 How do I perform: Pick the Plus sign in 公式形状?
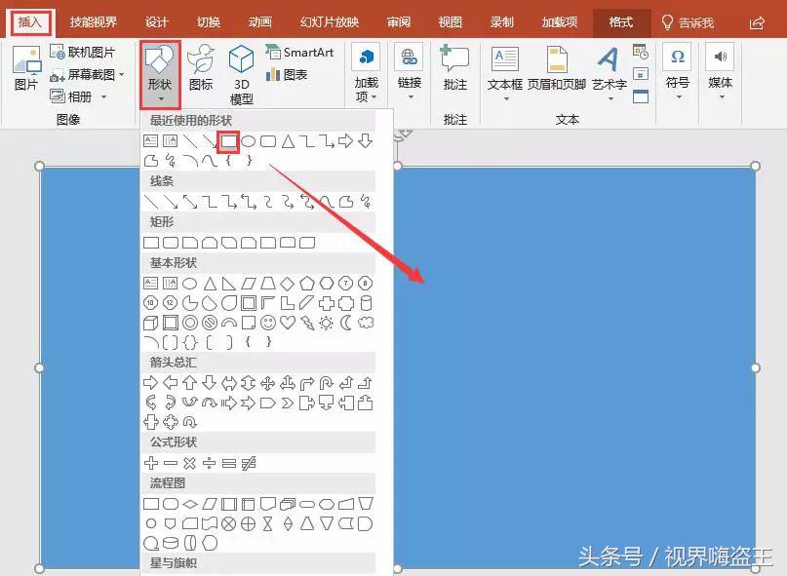click(x=150, y=463)
